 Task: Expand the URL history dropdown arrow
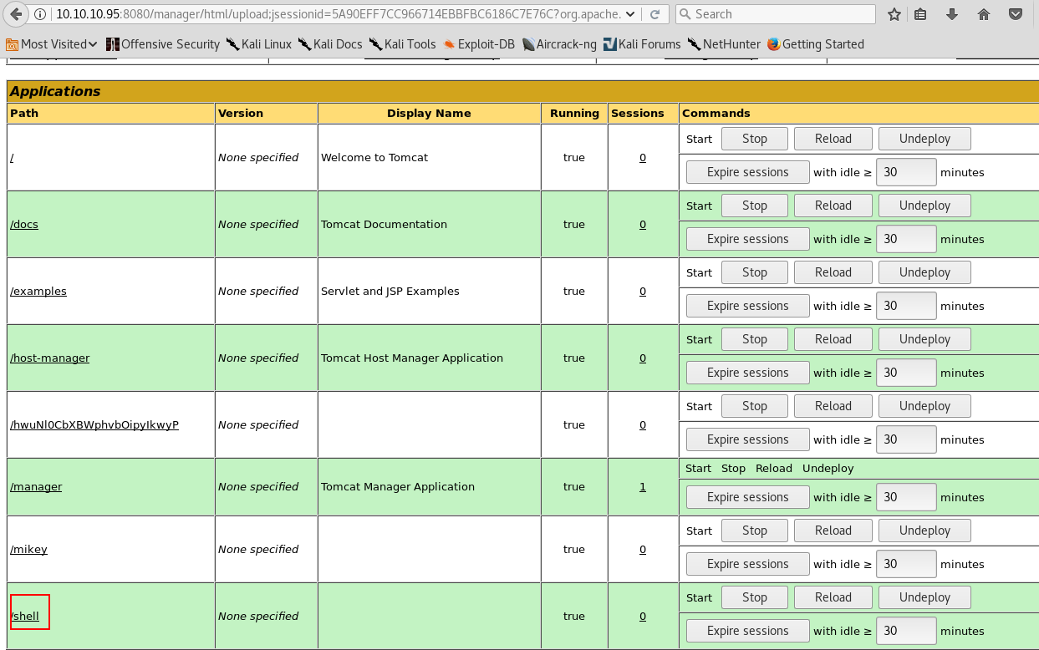pyautogui.click(x=630, y=14)
